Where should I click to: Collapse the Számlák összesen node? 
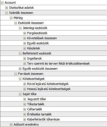(x=6, y=13)
